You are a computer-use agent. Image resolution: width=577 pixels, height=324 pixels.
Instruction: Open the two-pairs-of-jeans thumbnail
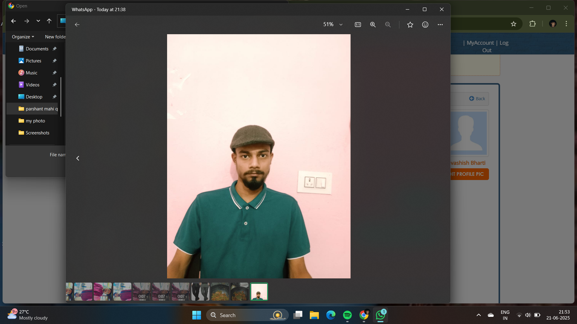click(200, 292)
